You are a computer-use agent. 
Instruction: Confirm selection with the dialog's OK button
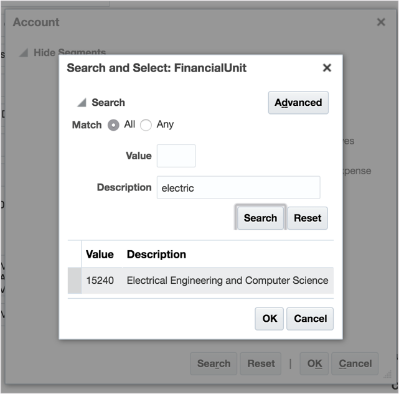click(x=270, y=319)
